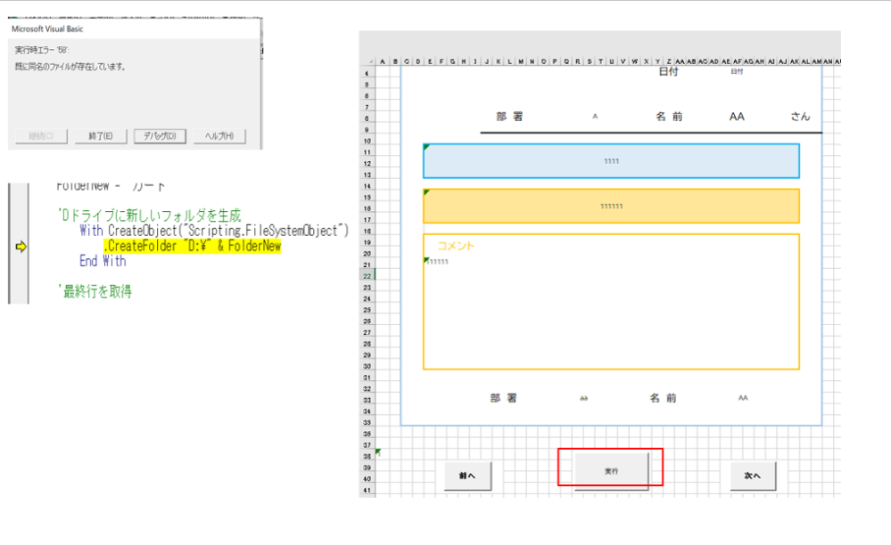Viewport: 891px width, 545px height.
Task: Open help with the ヘルプ(H) button
Action: tap(219, 135)
